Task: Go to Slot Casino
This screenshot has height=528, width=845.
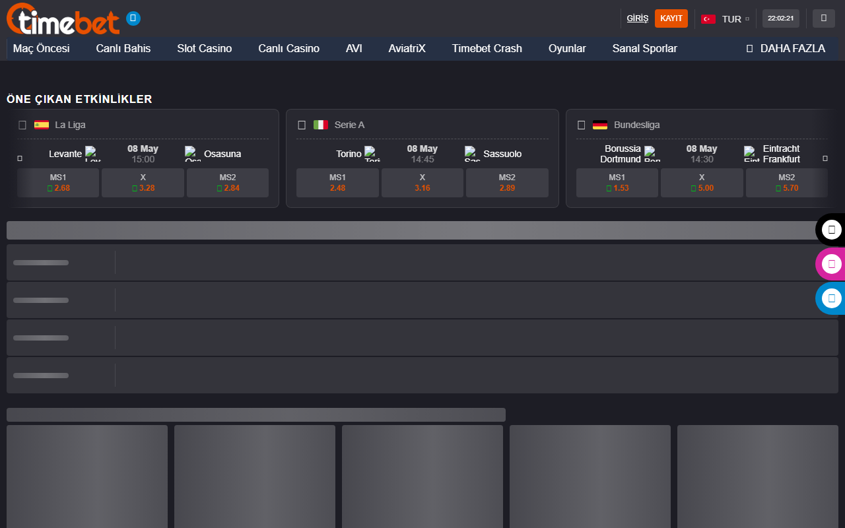Action: [x=205, y=48]
